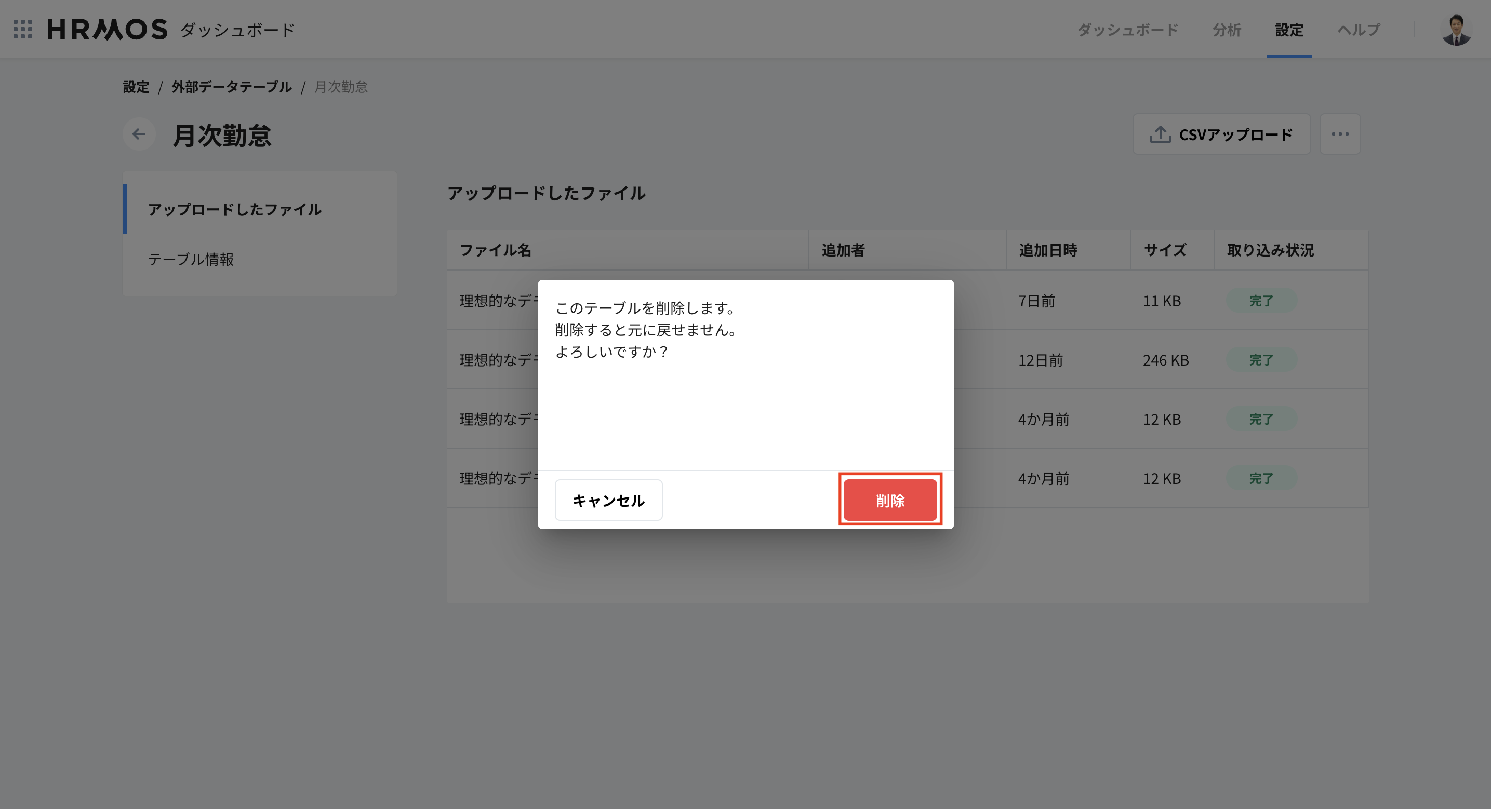
Task: Click the CSVアップロード button
Action: tap(1221, 133)
